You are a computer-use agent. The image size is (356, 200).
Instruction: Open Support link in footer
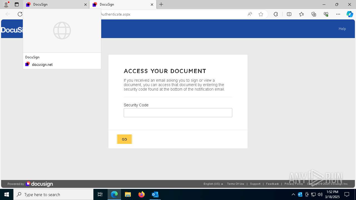click(255, 184)
